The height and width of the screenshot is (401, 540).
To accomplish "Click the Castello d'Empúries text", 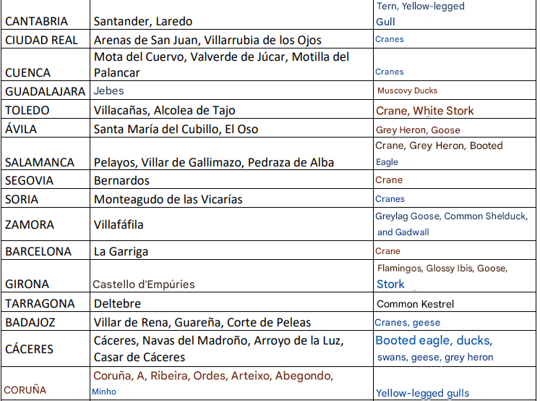I will tap(143, 284).
